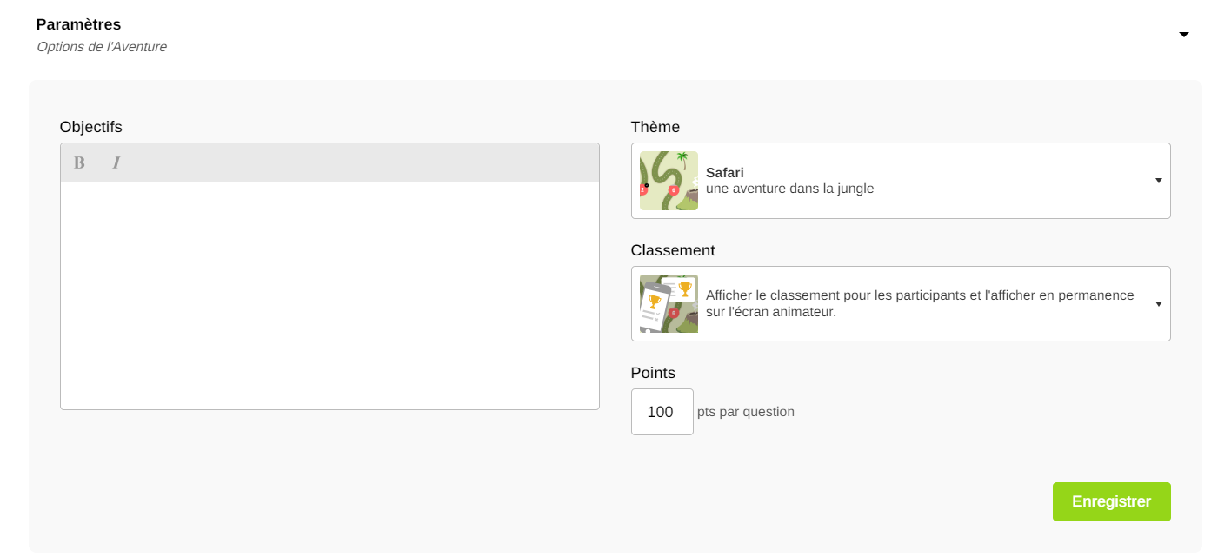Click the trophy leaderboard thumbnail image

669,303
